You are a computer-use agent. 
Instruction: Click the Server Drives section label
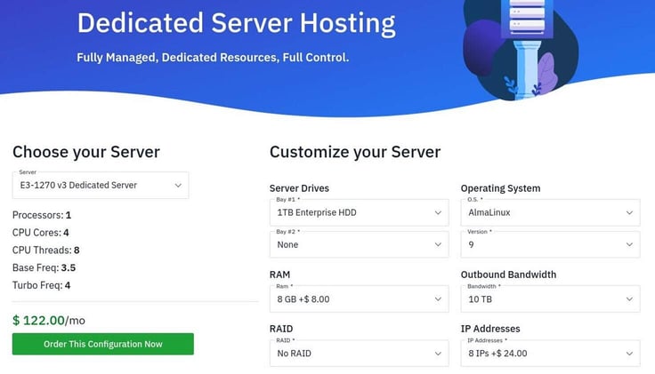(299, 188)
